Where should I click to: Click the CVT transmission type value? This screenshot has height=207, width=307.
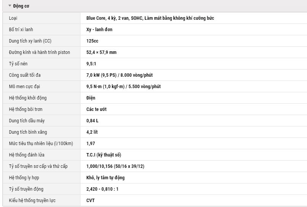(90, 201)
